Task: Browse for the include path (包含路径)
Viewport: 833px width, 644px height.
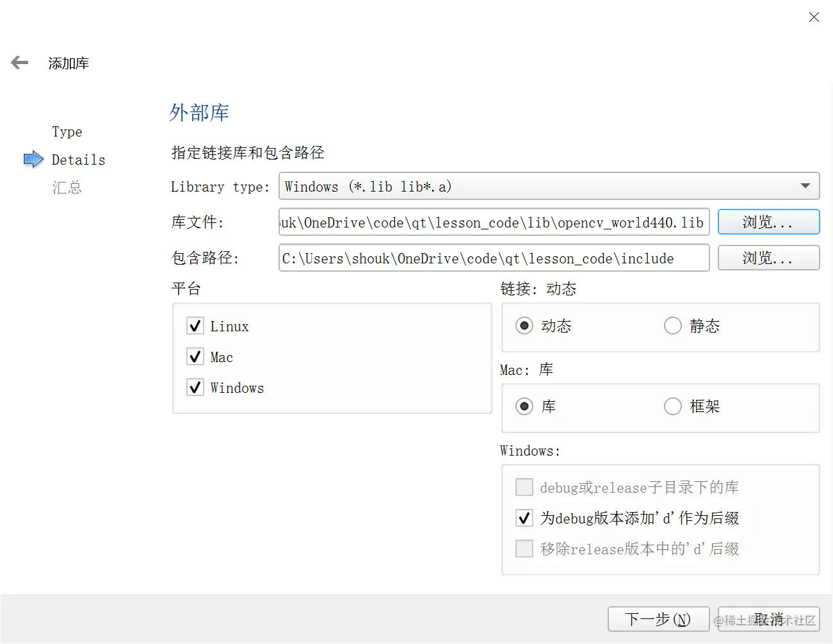Action: [x=768, y=258]
